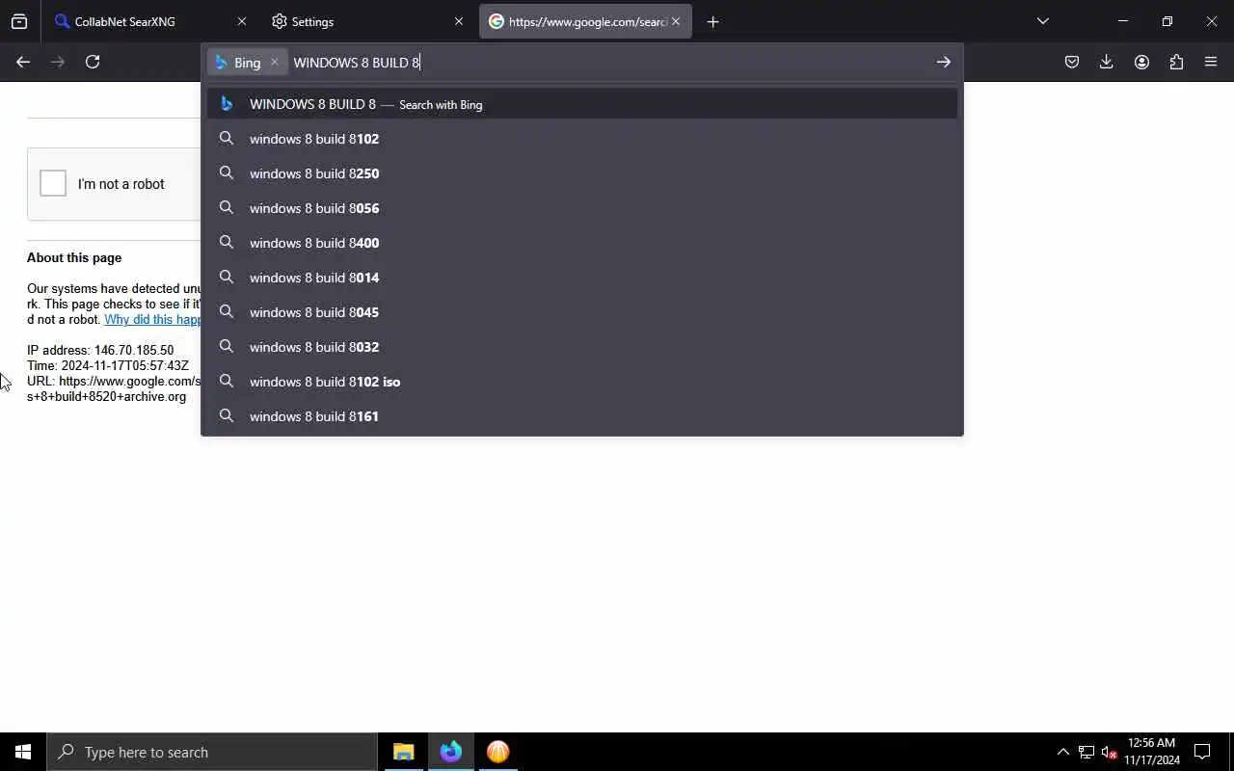Viewport: 1234px width, 771px height.
Task: Select 'WINDOWS 8 BUILD 8 — Search with Bing'
Action: pyautogui.click(x=582, y=104)
